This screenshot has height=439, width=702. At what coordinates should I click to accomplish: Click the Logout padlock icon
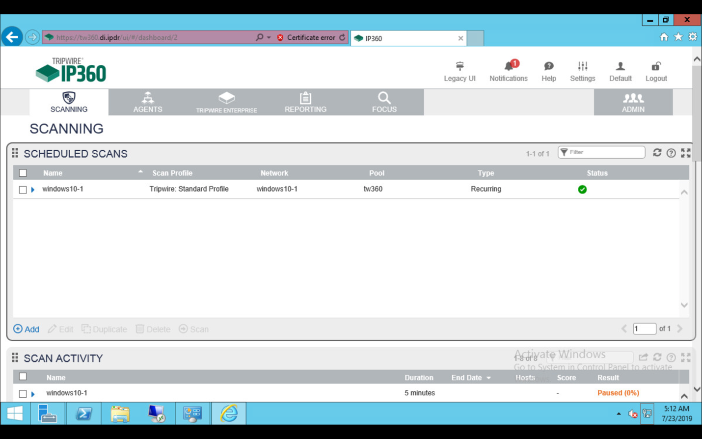pyautogui.click(x=656, y=66)
